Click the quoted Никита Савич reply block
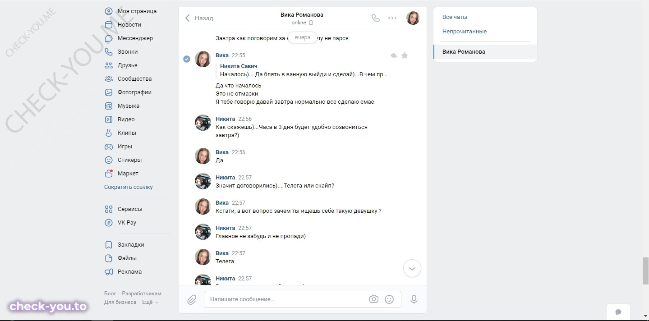Screen dimensions: 649x321 (x=302, y=70)
